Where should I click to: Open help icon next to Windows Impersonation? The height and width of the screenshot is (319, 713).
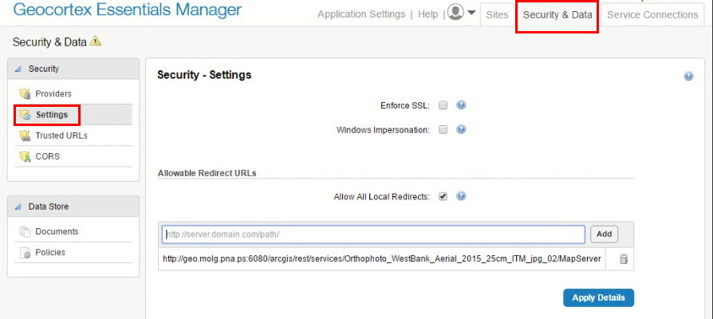click(x=461, y=129)
